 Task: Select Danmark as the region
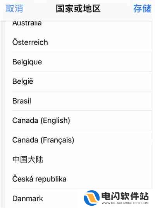pyautogui.click(x=28, y=199)
